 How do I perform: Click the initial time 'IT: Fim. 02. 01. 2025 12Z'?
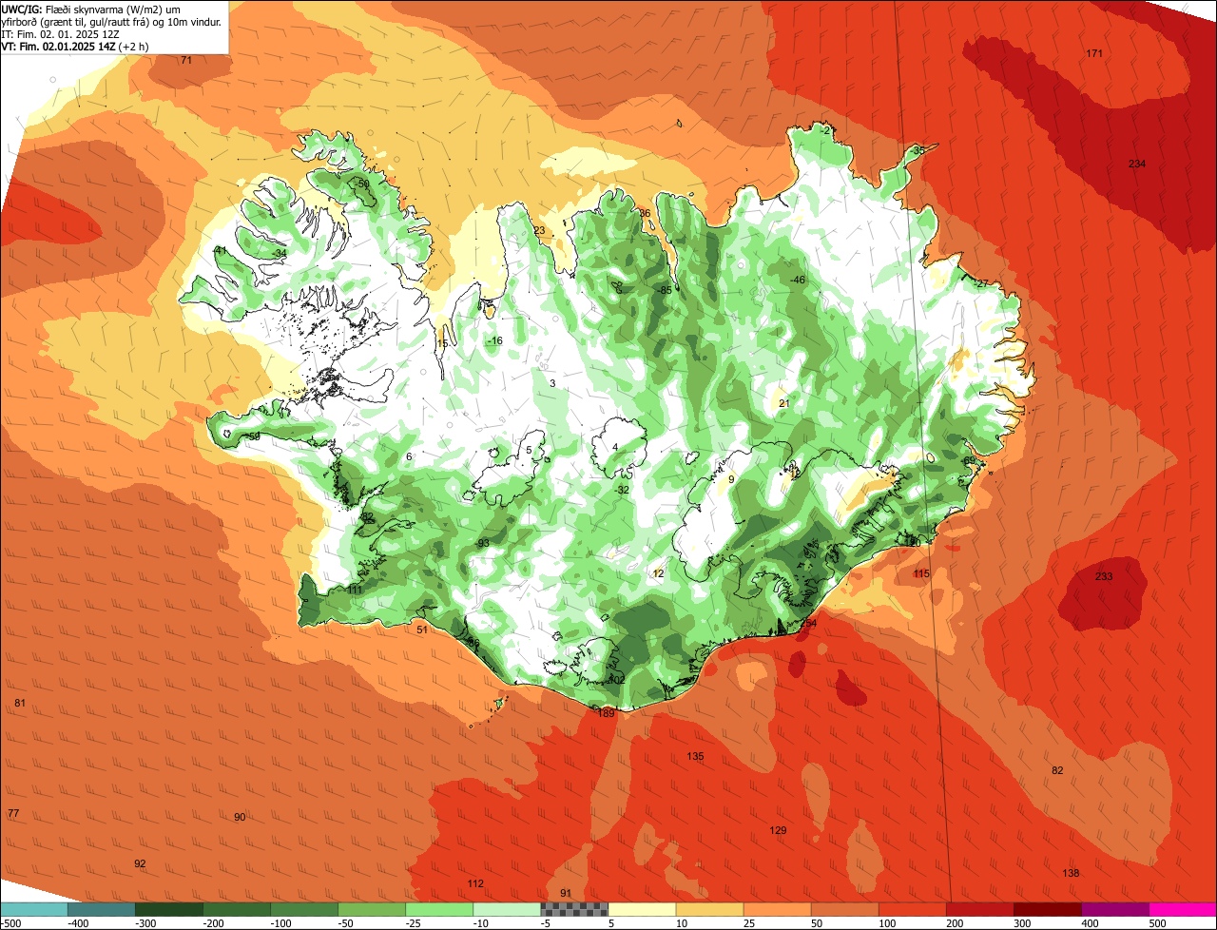[x=61, y=34]
